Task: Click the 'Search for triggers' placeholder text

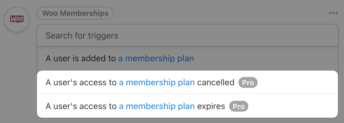Action: (x=82, y=35)
